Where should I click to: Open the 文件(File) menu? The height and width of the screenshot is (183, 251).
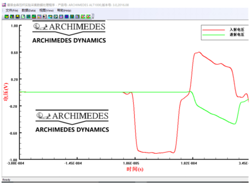pyautogui.click(x=12, y=11)
